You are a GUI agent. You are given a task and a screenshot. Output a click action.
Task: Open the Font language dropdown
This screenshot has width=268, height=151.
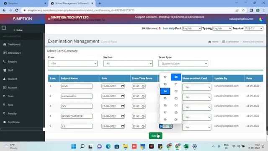coord(192,28)
